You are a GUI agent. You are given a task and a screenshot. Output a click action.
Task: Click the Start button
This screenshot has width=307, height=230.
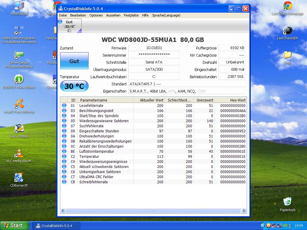[14, 226]
